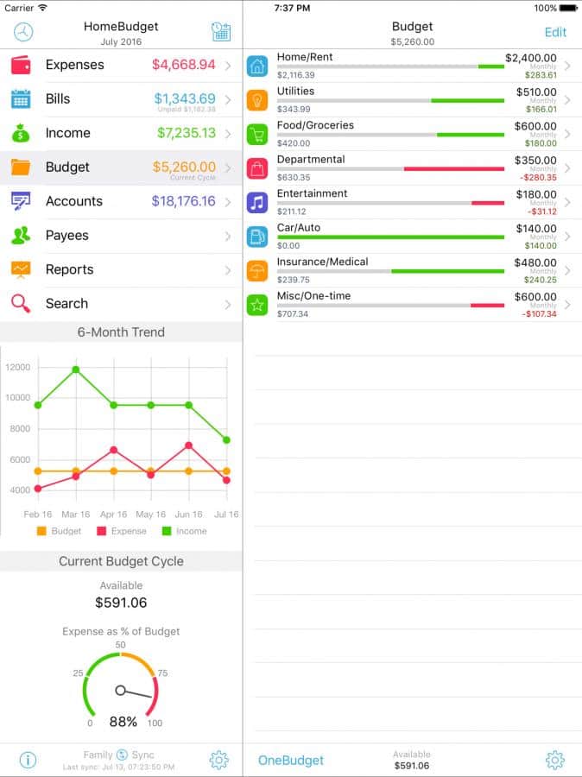582x777 pixels.
Task: Tap the clock icon in top-left header
Action: (23, 32)
